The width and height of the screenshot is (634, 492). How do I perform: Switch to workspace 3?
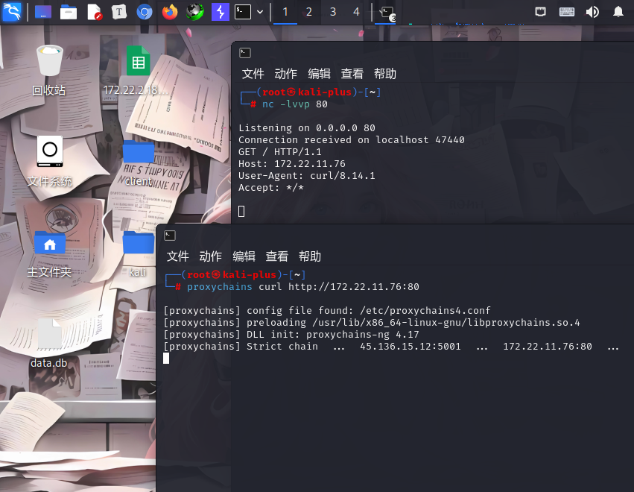pos(333,12)
